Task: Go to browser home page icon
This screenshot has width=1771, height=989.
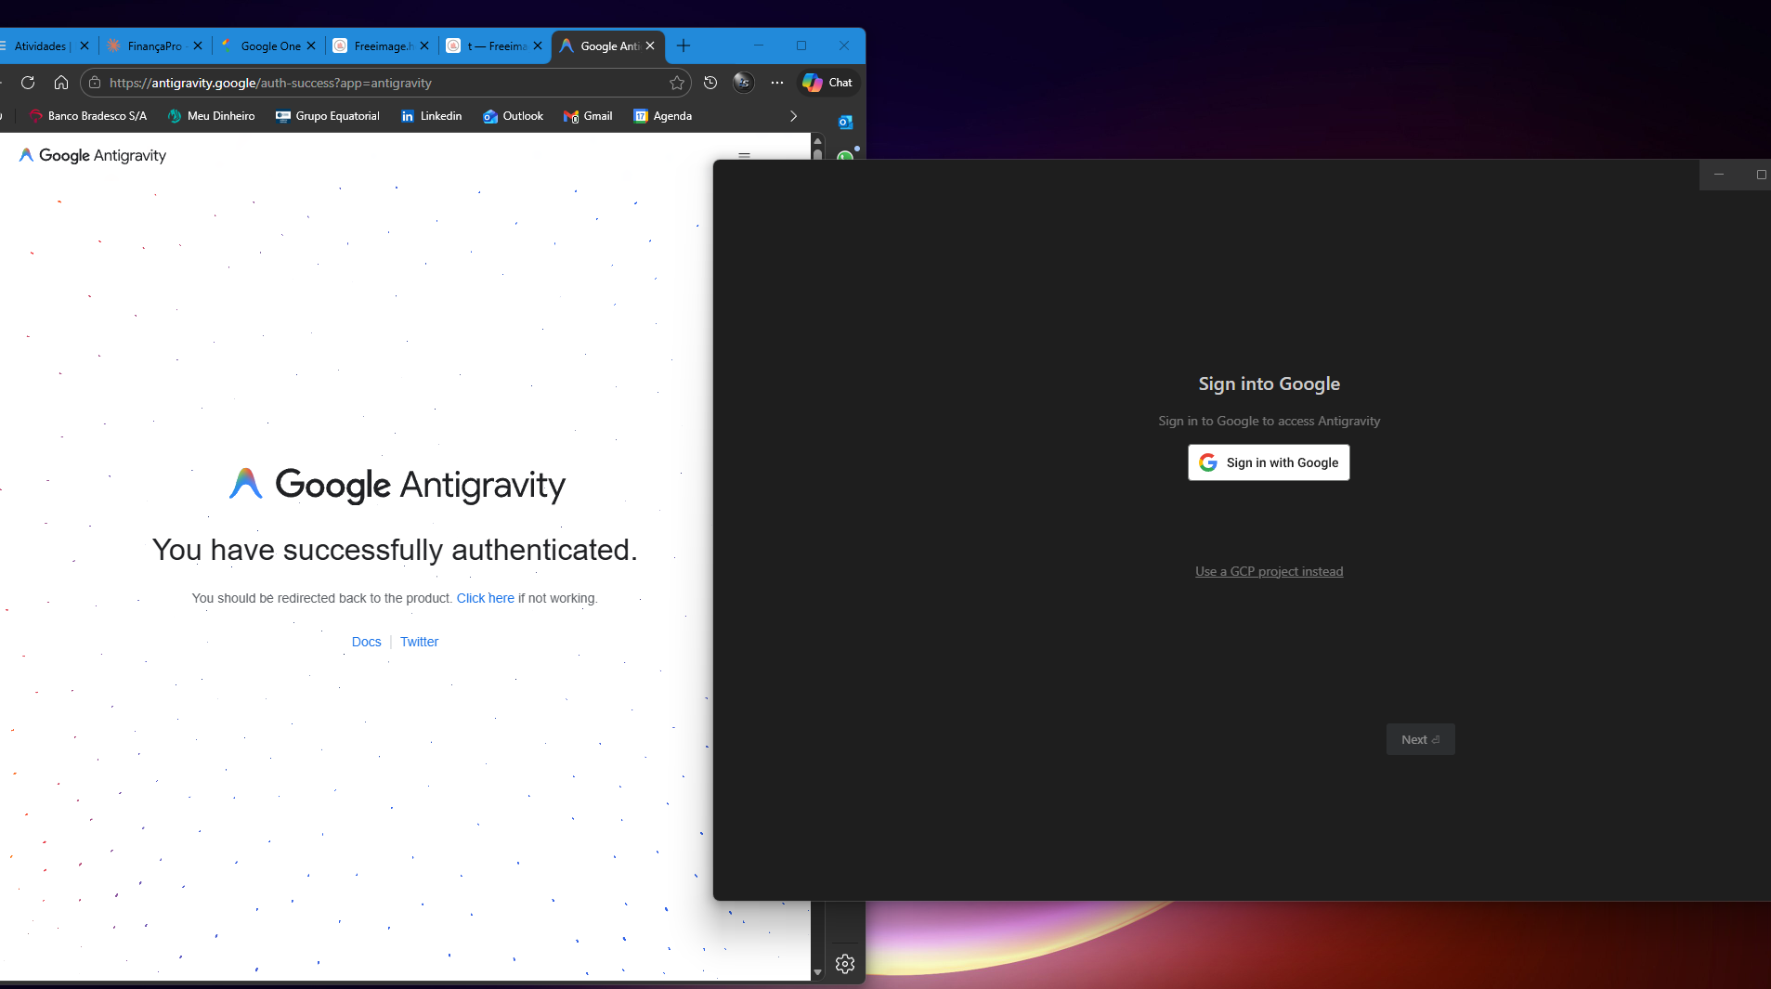Action: click(x=61, y=83)
